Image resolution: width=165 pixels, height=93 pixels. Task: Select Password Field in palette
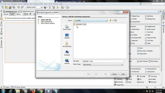pos(150,38)
